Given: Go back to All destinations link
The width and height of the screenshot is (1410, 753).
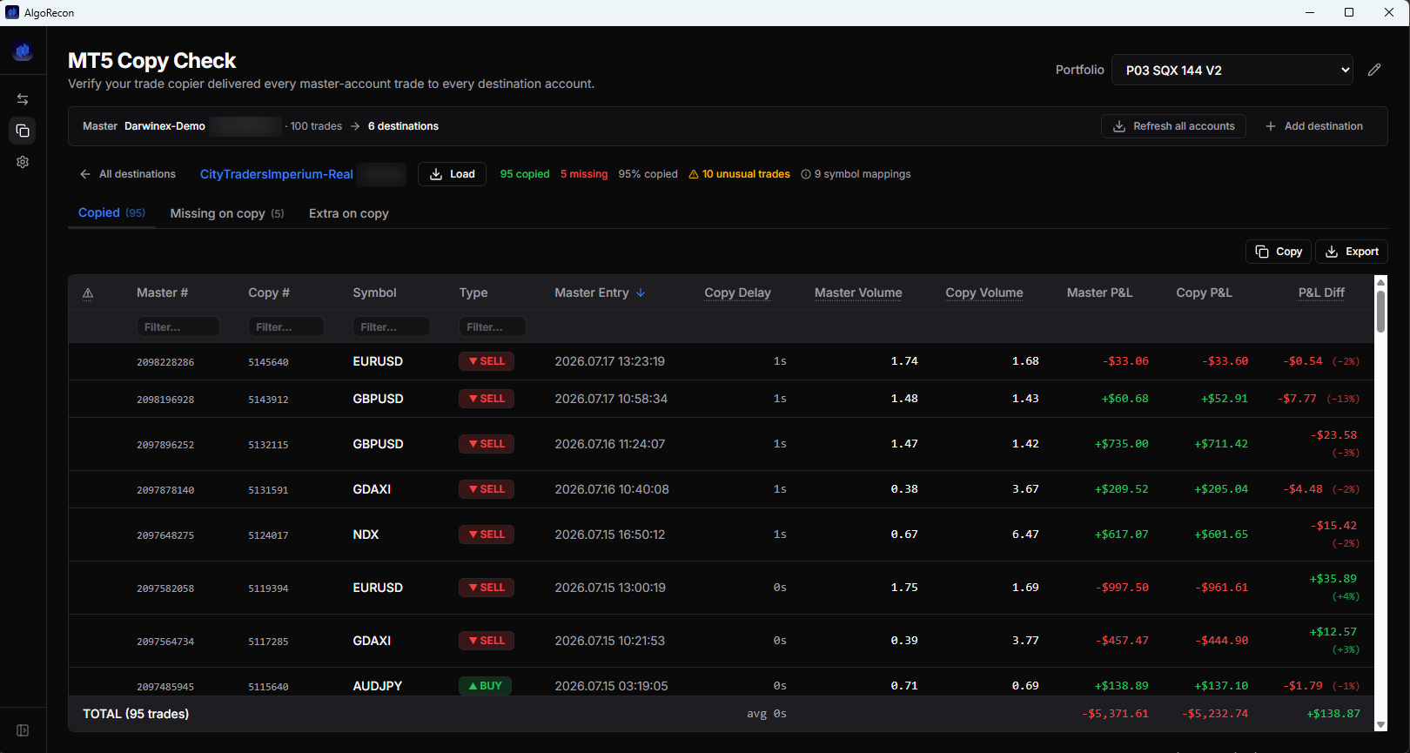Looking at the screenshot, I should click(128, 174).
